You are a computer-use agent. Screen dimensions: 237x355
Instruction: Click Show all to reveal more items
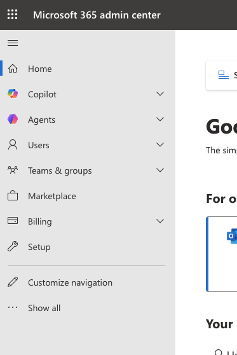point(44,308)
